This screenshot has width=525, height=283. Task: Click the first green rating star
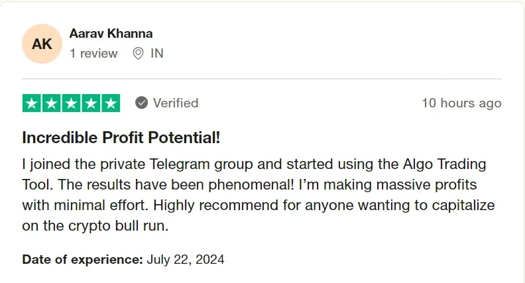pos(32,103)
